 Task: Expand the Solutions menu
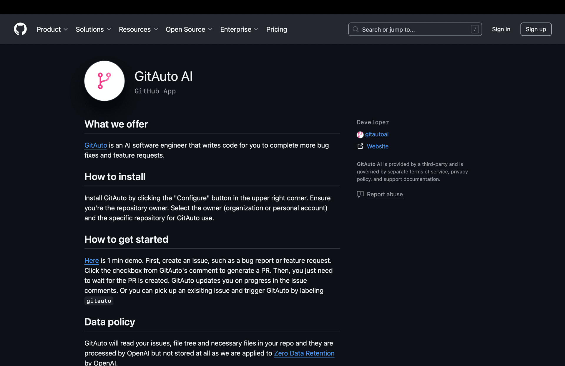click(x=93, y=29)
